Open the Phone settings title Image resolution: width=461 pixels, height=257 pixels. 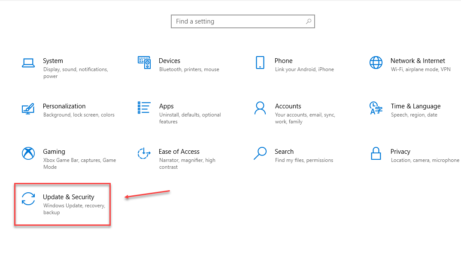pyautogui.click(x=283, y=61)
